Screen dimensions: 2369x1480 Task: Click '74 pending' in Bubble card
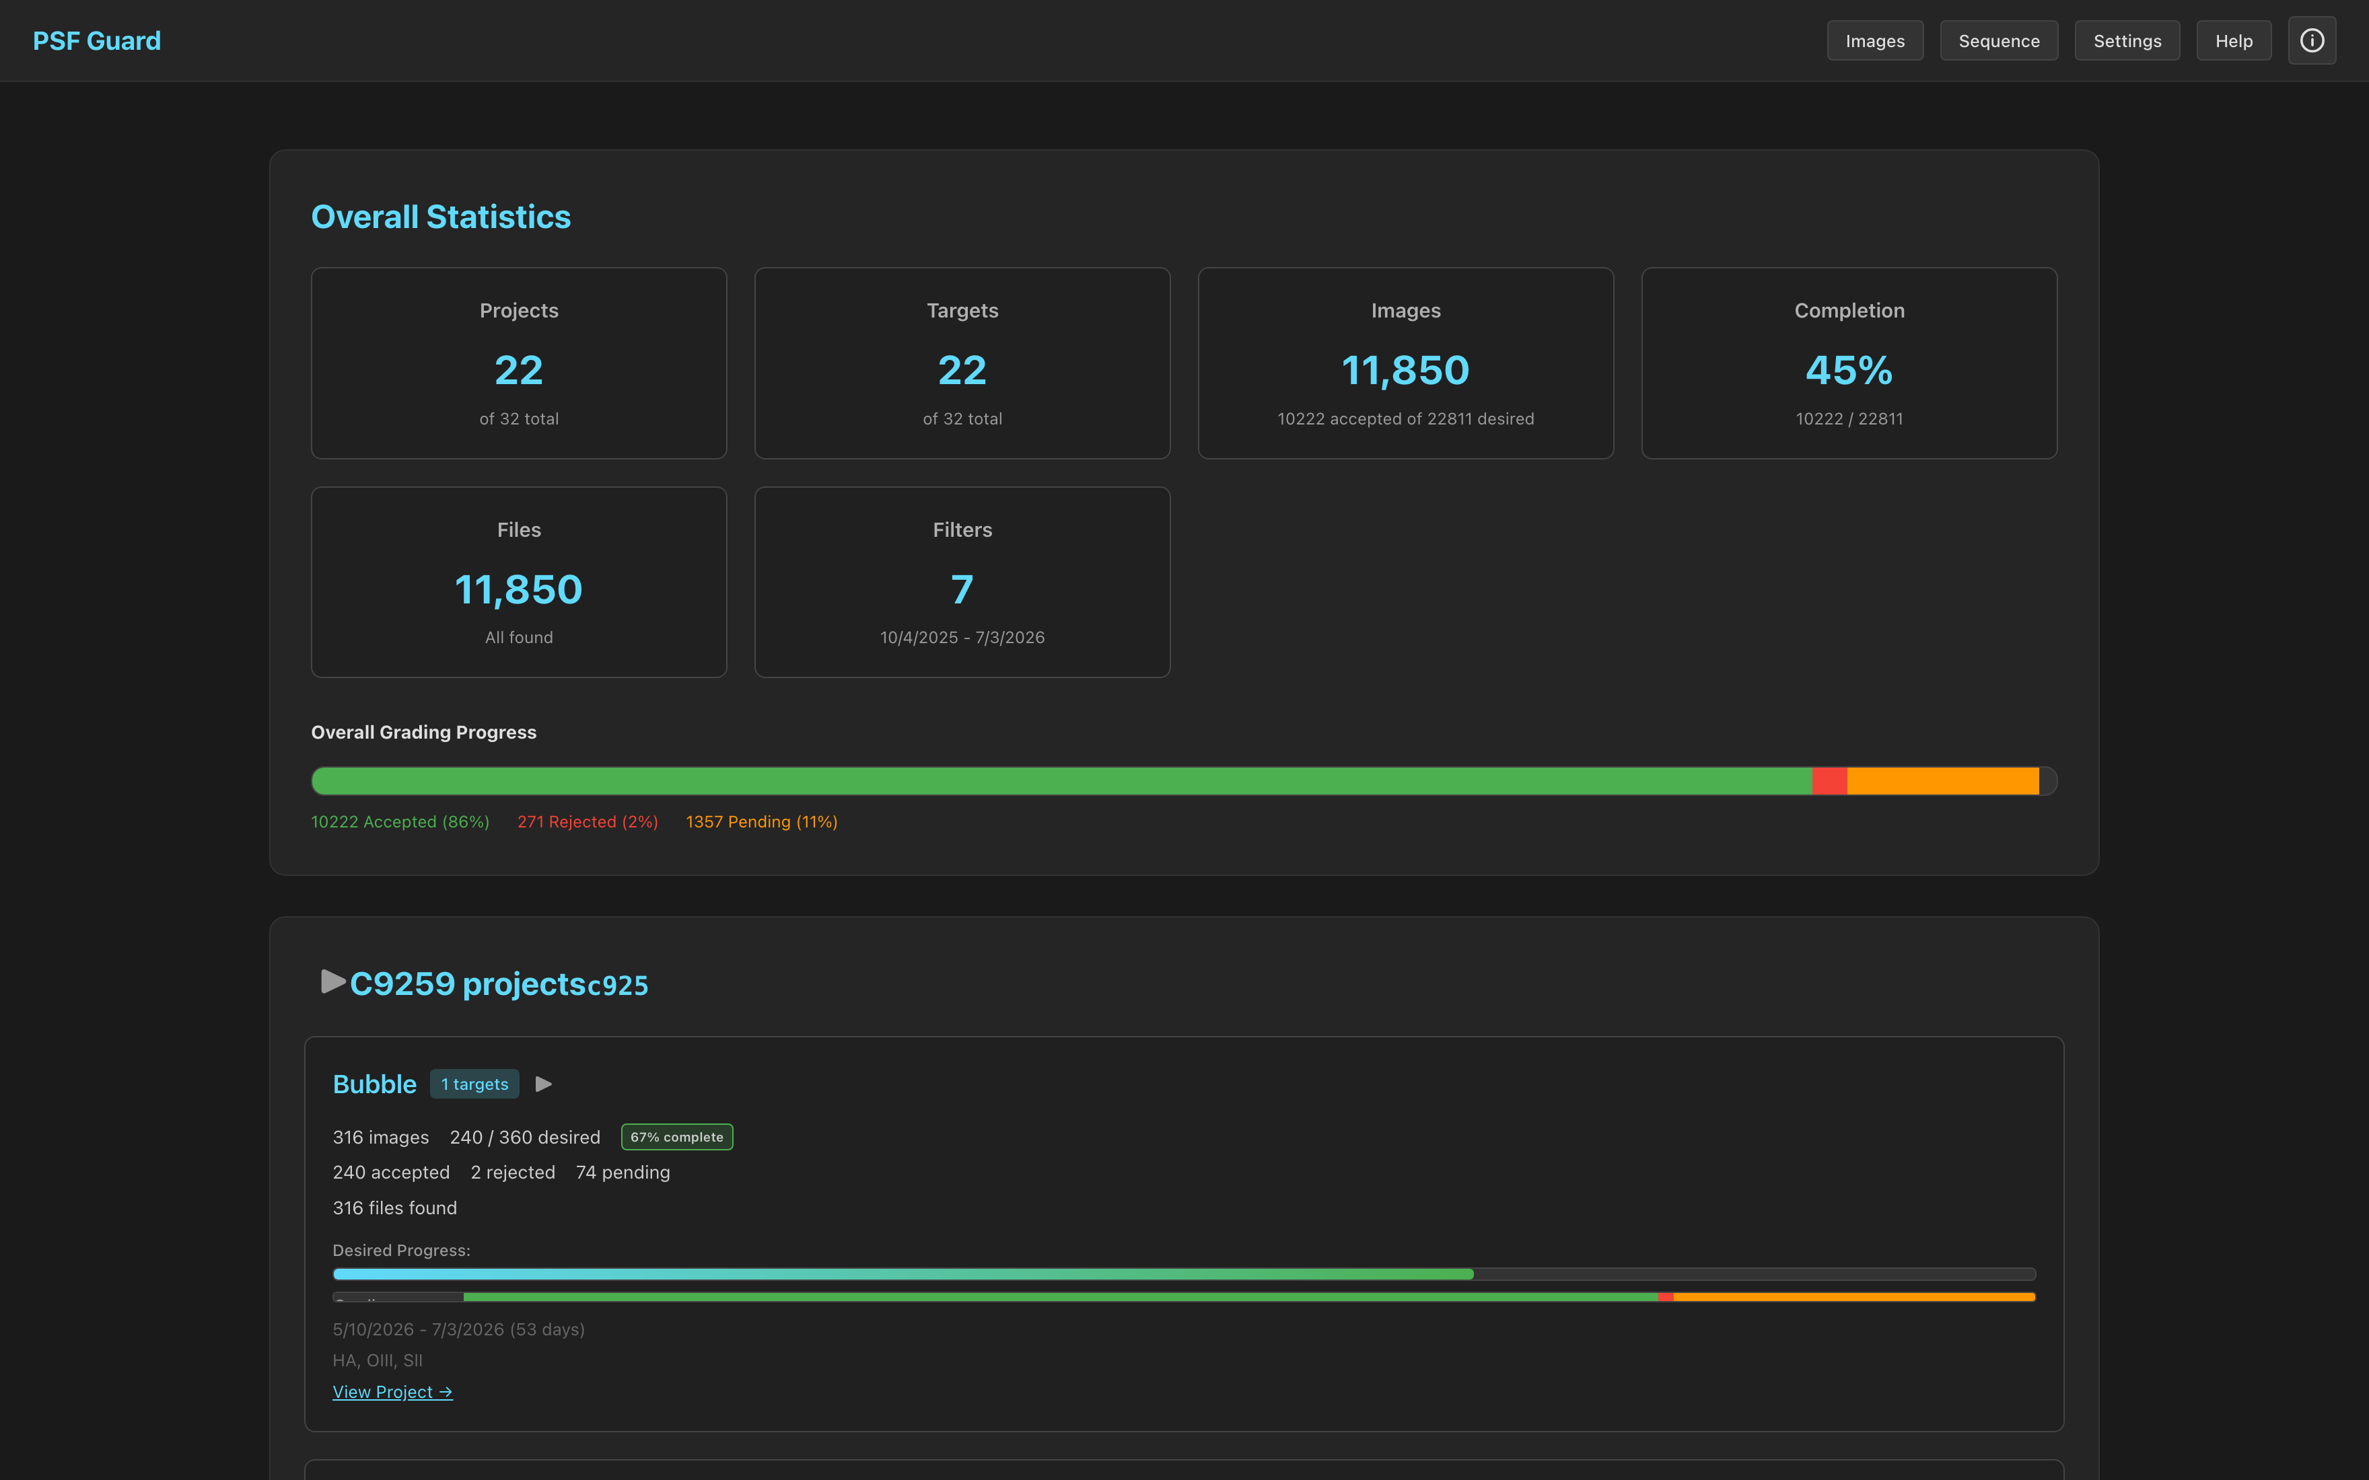coord(623,1172)
